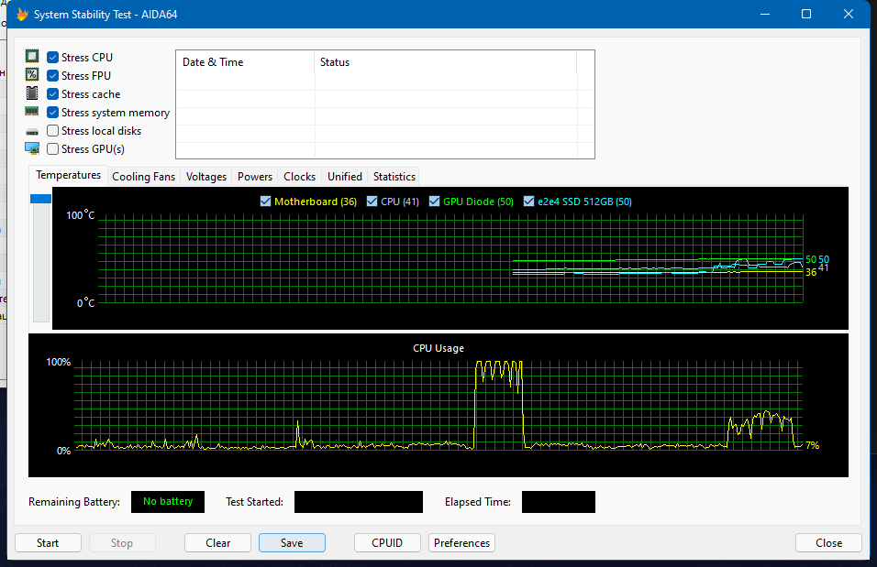
Task: Click the AIDA64 flame icon in title bar
Action: pyautogui.click(x=22, y=14)
